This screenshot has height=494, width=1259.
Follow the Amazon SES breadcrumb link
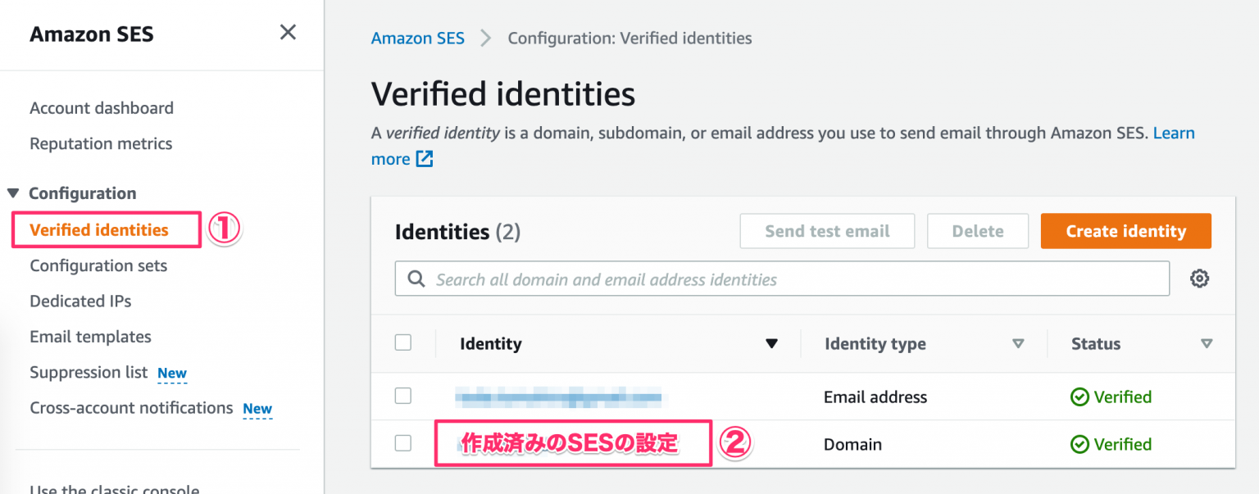(417, 39)
